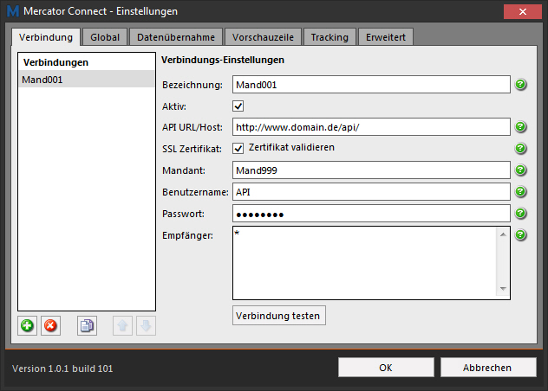The height and width of the screenshot is (391, 548).
Task: Move connection down with arrow icon
Action: click(x=146, y=326)
